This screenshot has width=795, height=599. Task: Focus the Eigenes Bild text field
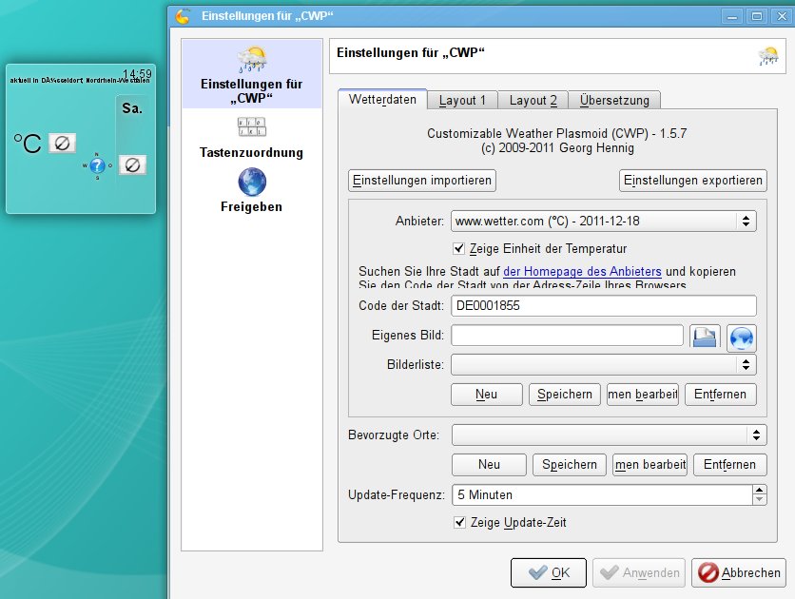[568, 336]
